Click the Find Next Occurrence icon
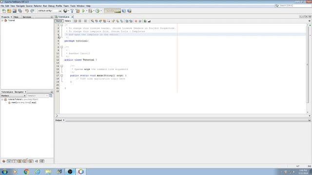Viewport: 312px width, 175px height. (x=100, y=21)
